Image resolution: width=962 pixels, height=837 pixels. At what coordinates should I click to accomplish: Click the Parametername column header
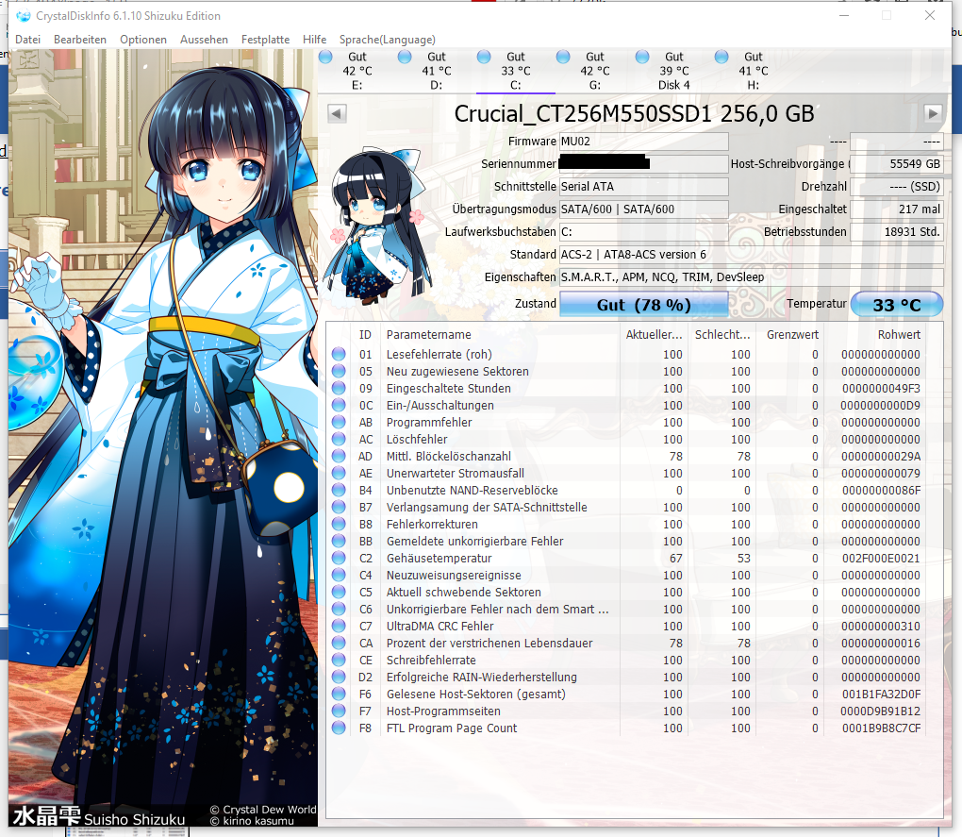[x=429, y=334]
